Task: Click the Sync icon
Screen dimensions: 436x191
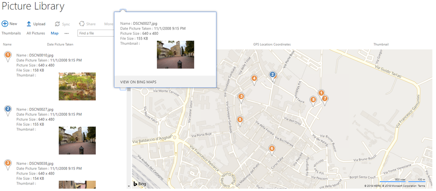Action: point(57,24)
